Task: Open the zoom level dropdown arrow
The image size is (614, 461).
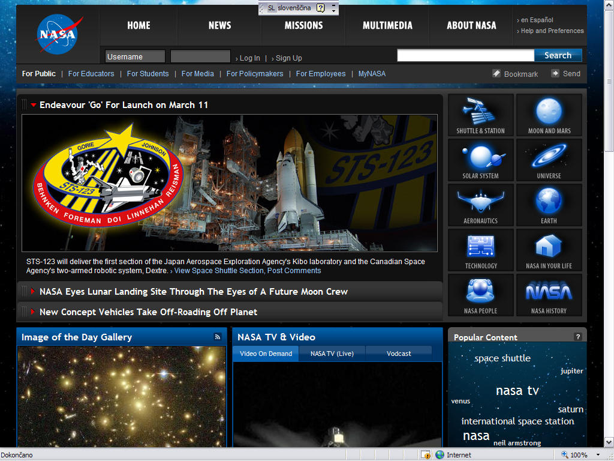Action: click(x=598, y=455)
